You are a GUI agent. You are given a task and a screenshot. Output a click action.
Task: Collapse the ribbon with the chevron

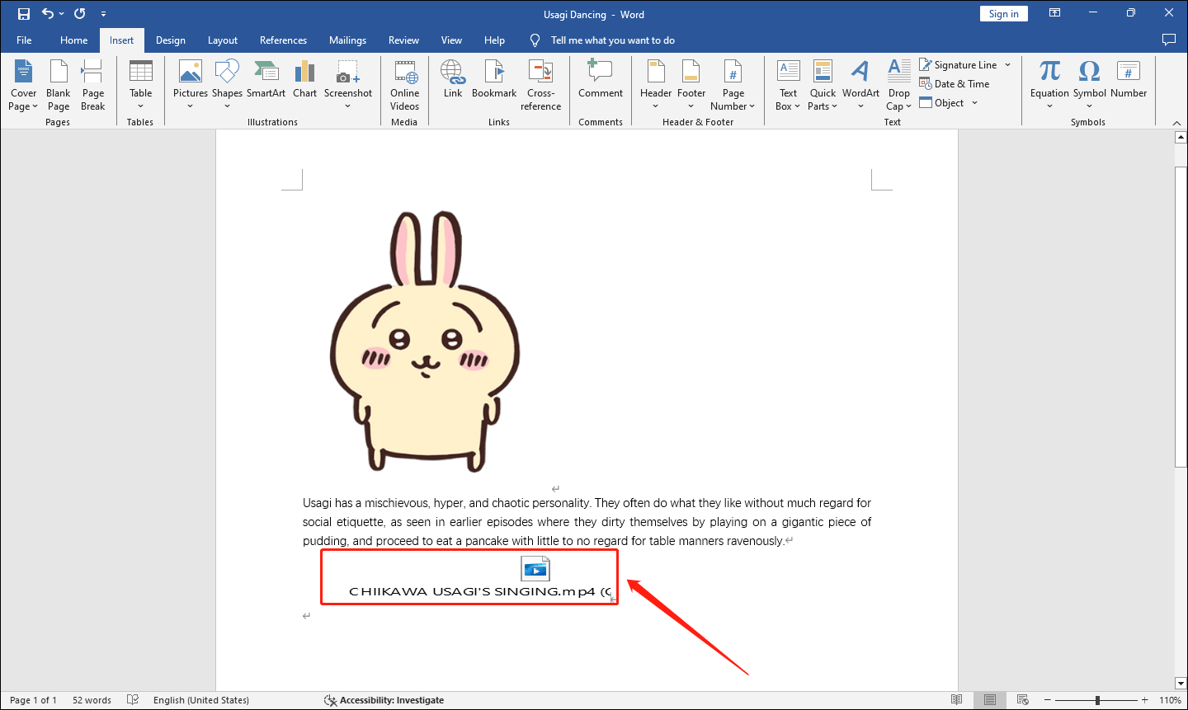tap(1177, 122)
